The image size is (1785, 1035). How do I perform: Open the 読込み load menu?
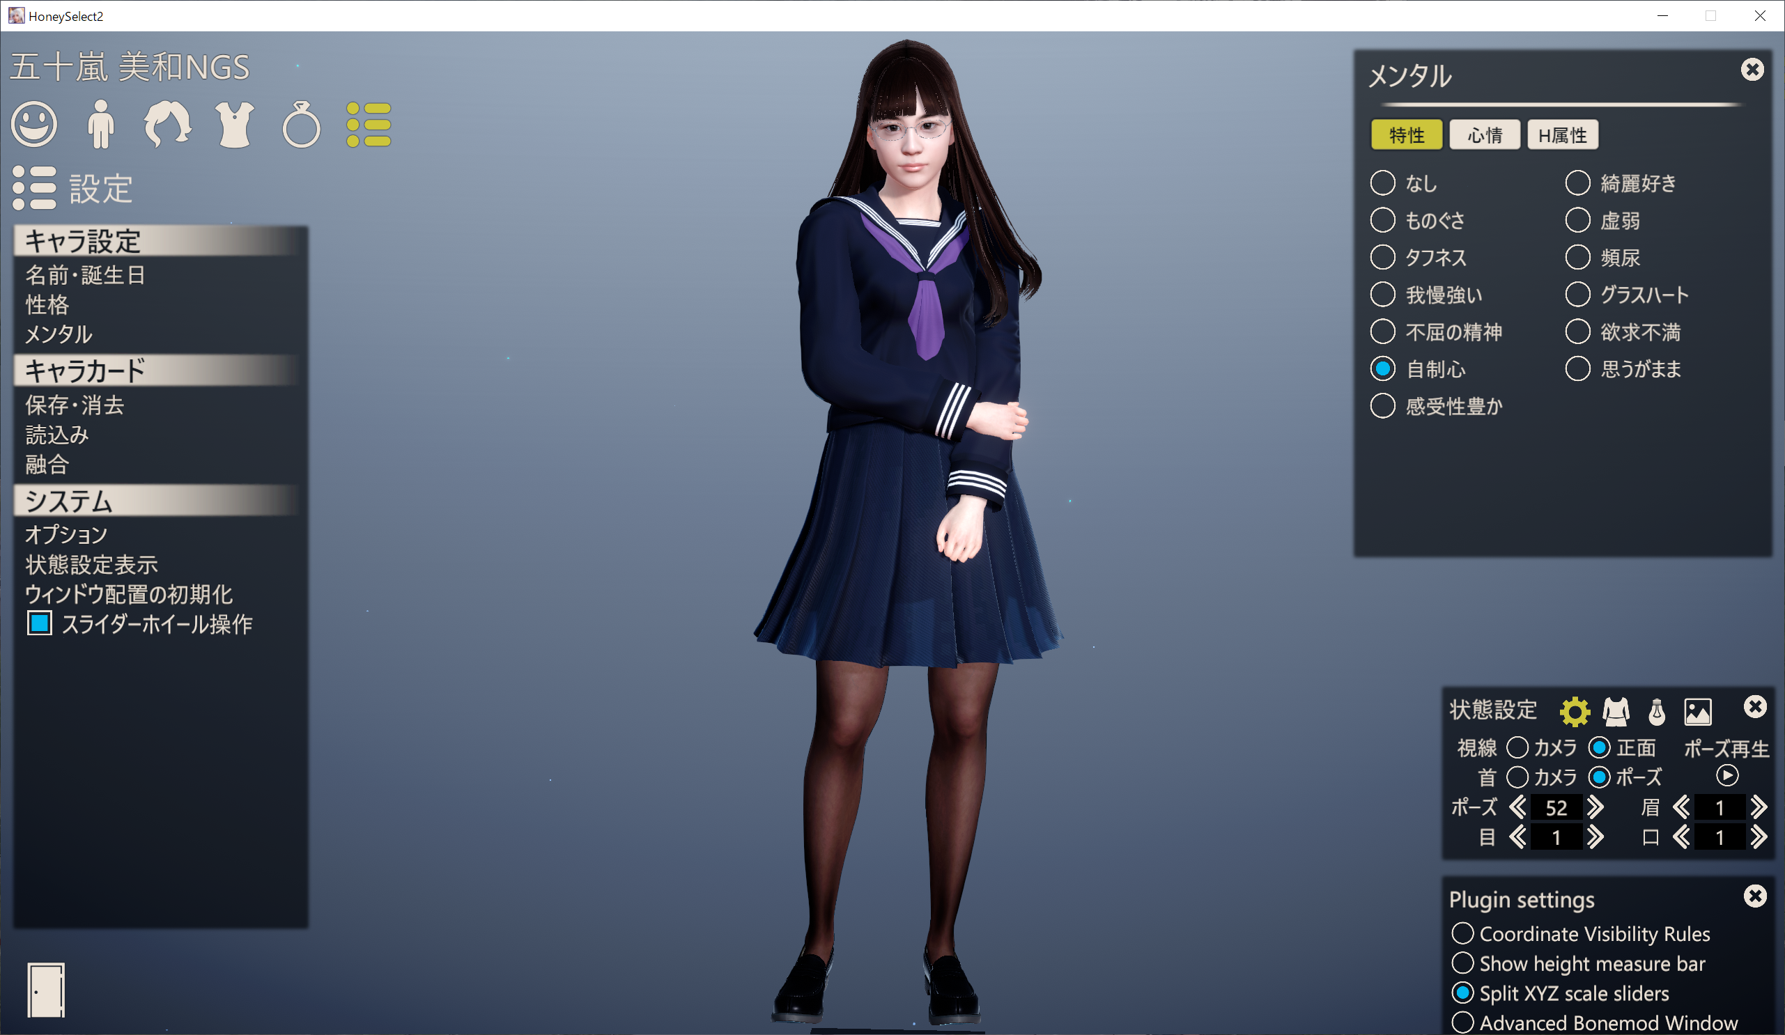coord(56,435)
